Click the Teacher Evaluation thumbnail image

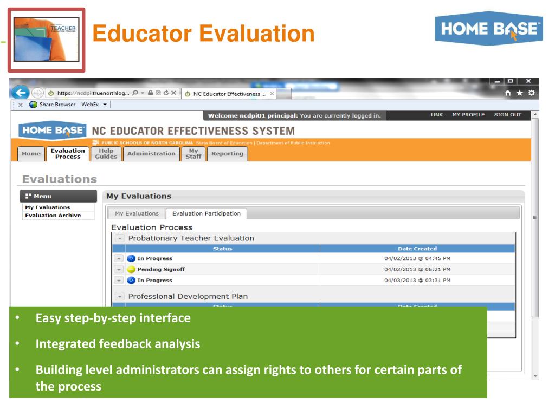tap(47, 40)
